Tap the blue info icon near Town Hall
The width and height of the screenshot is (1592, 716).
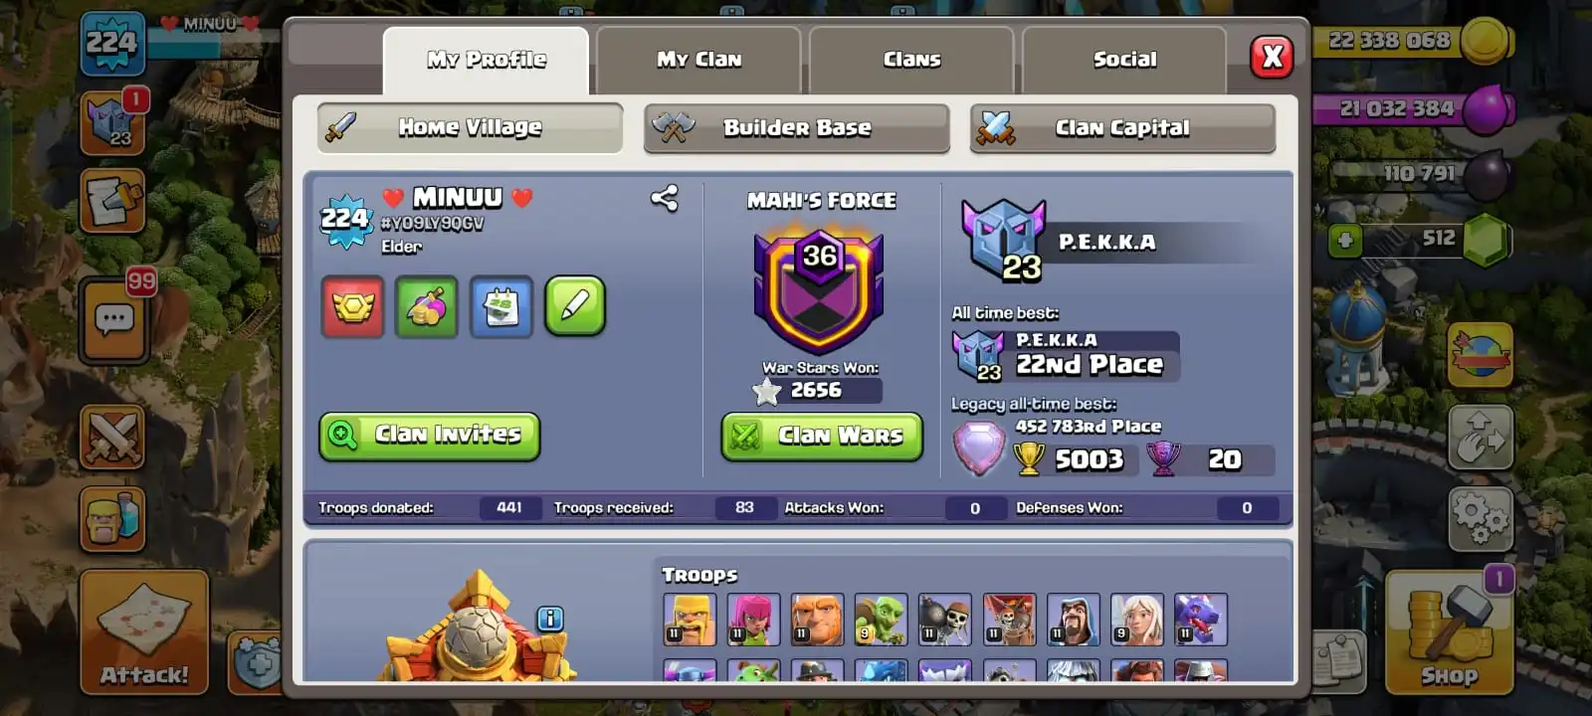click(550, 619)
